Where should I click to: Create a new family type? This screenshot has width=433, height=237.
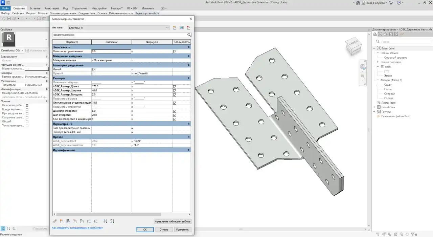(175, 28)
